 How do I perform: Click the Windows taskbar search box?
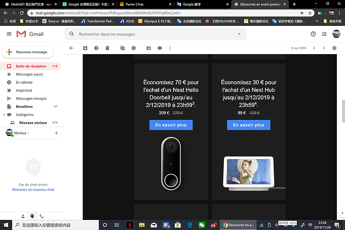click(56, 225)
